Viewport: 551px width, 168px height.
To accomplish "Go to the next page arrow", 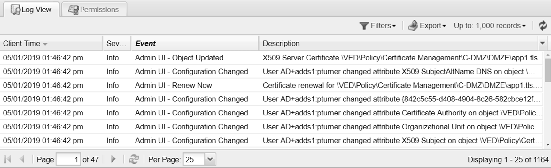I will pyautogui.click(x=113, y=159).
